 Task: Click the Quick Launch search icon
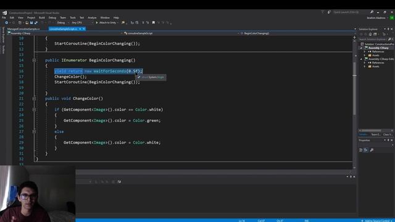point(372,12)
